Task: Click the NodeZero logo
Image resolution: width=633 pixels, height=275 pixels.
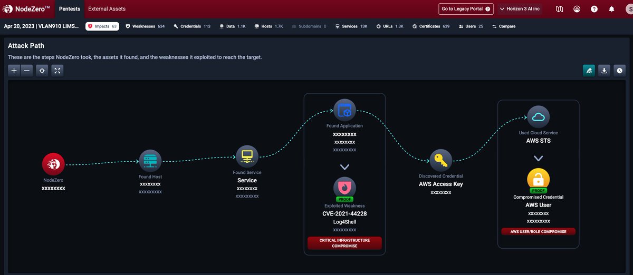Action: pyautogui.click(x=26, y=9)
